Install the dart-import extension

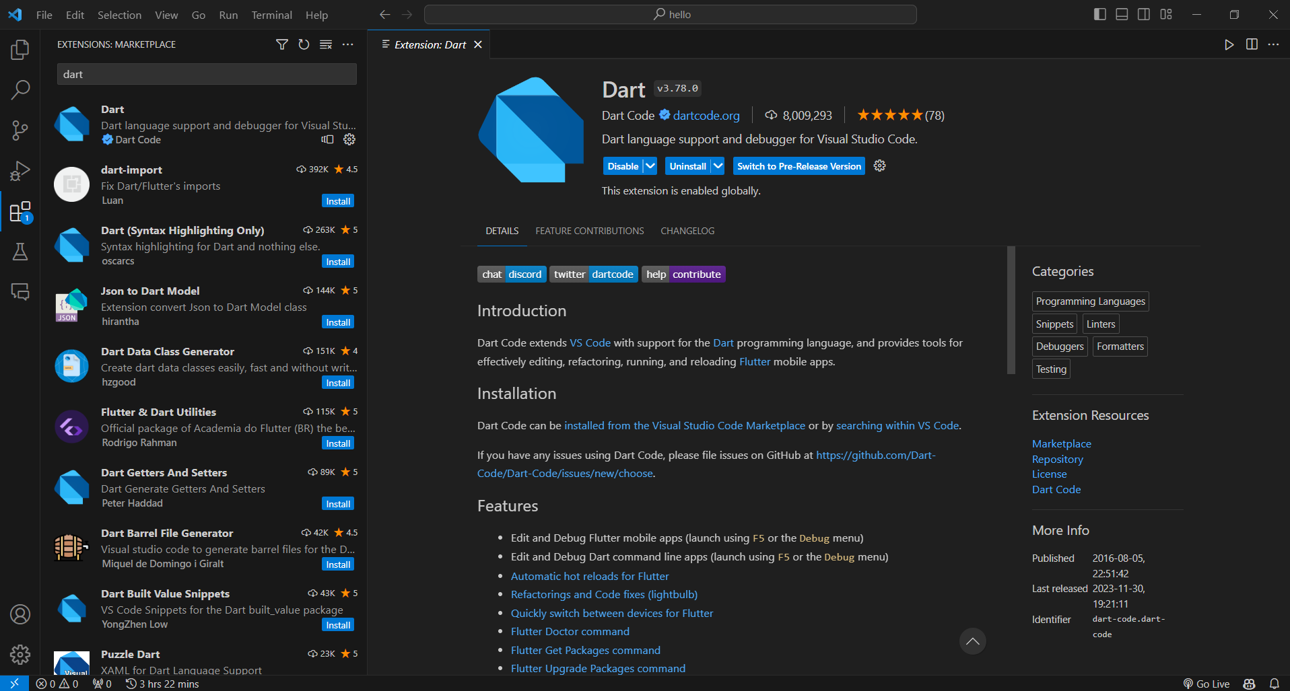click(x=338, y=201)
